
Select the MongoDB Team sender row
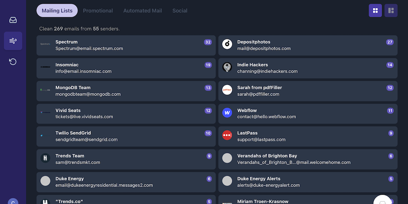tap(126, 91)
